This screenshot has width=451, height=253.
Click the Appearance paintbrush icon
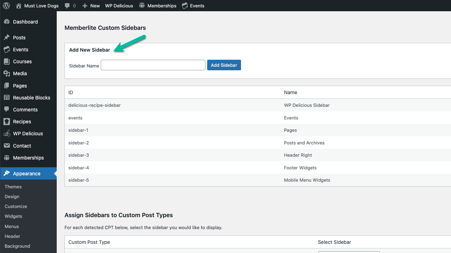click(x=7, y=174)
